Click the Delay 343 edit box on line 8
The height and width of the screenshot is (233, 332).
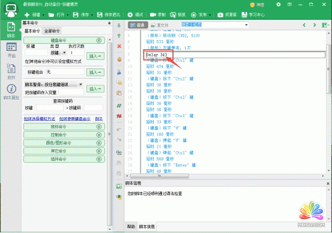coord(235,55)
